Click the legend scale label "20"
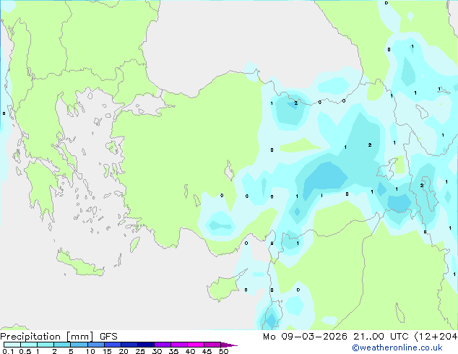The width and height of the screenshot is (458, 354). click(x=124, y=351)
